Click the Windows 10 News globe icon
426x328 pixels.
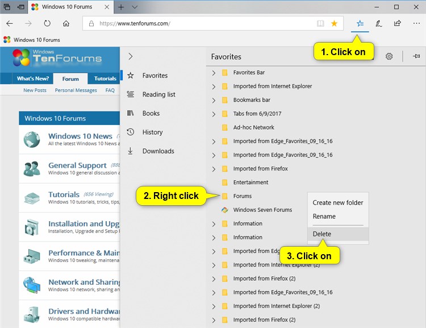[x=32, y=139]
